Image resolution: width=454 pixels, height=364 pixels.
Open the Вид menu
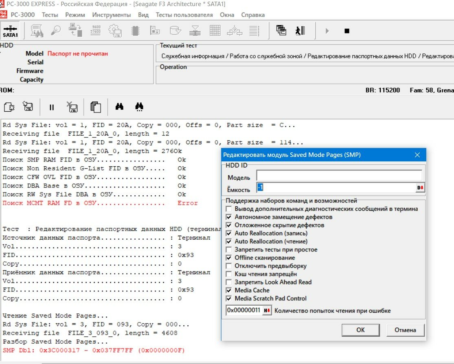143,15
